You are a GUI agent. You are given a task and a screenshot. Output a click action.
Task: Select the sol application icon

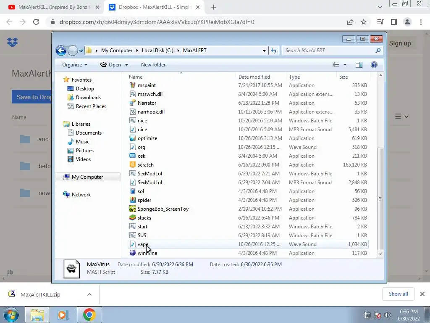click(133, 191)
